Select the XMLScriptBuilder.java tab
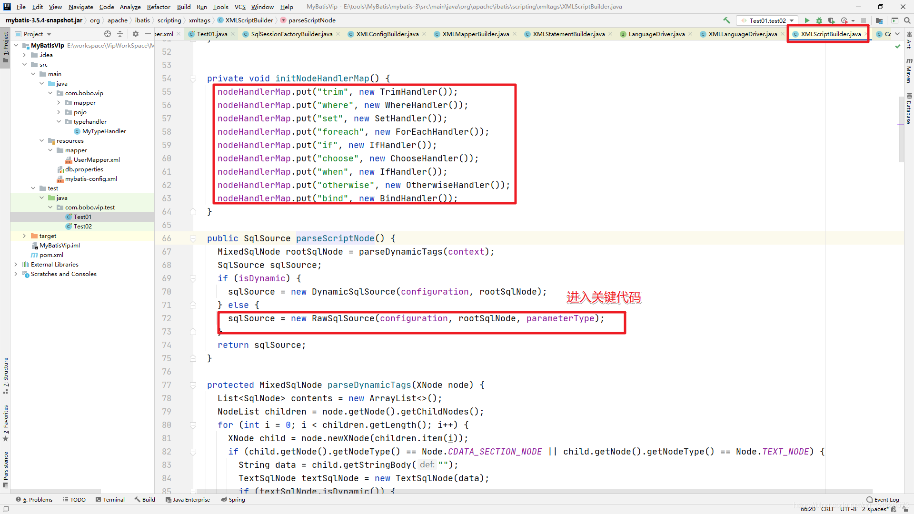Viewport: 914px width, 514px height. (x=829, y=34)
